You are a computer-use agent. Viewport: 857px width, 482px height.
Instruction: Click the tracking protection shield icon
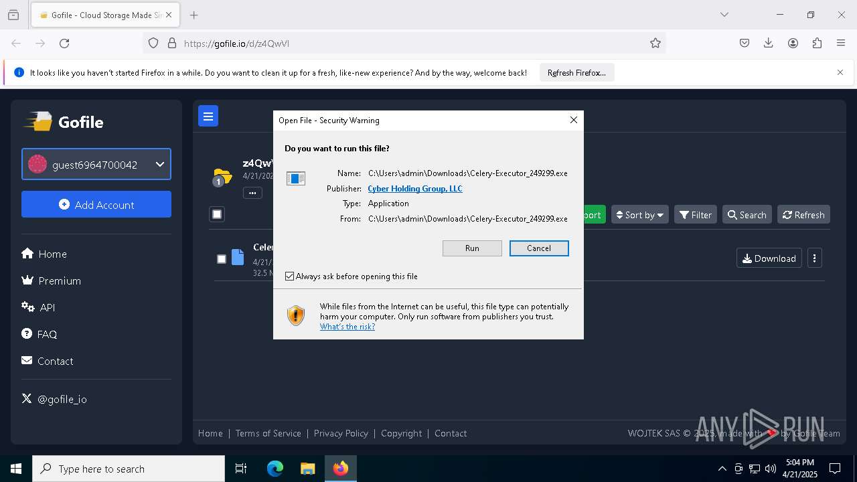click(x=153, y=44)
